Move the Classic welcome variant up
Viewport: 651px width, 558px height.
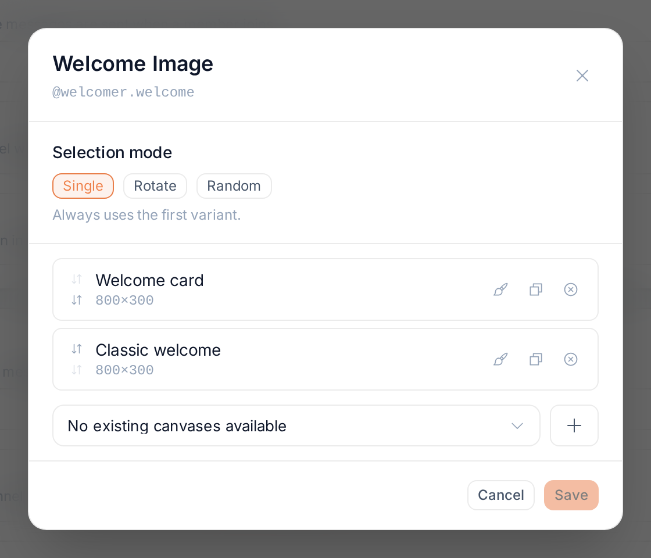(77, 349)
